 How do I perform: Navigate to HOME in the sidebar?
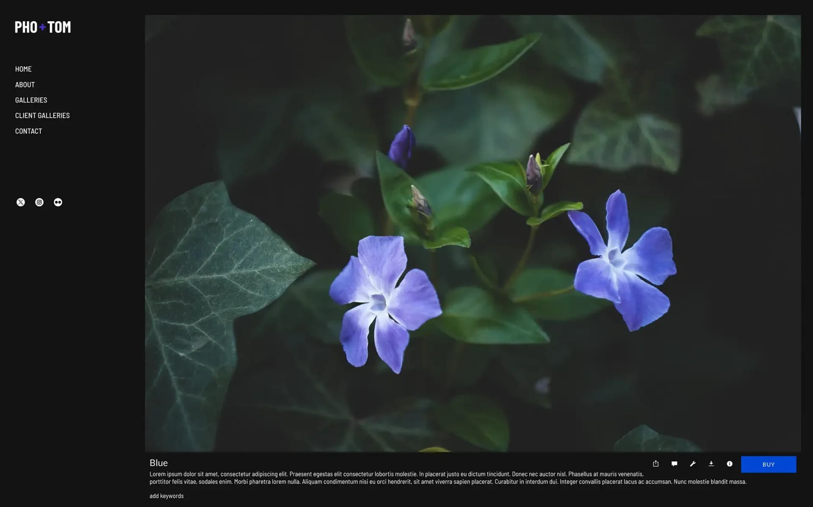(23, 69)
